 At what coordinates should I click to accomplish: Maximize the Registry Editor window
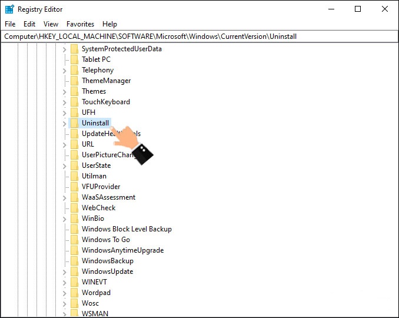[358, 9]
